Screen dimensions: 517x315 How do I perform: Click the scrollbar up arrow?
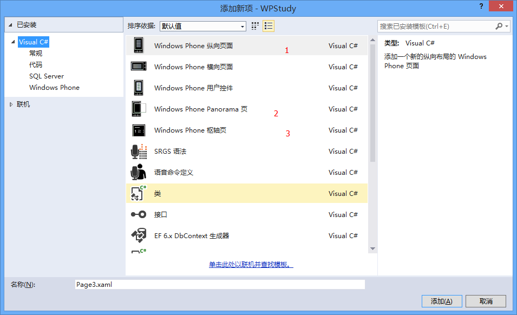tap(372, 40)
